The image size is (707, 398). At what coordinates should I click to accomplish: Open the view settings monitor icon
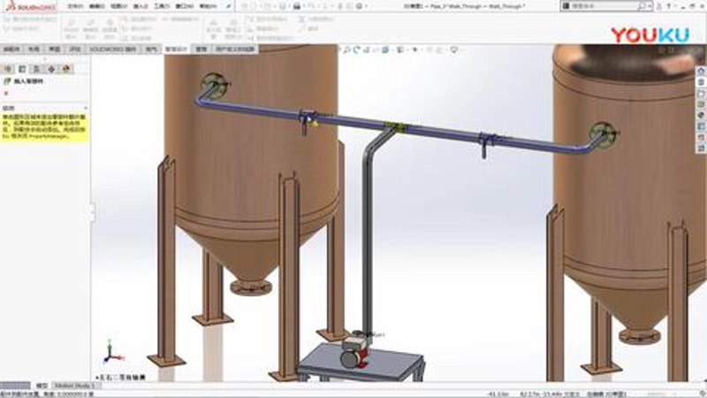tap(454, 50)
